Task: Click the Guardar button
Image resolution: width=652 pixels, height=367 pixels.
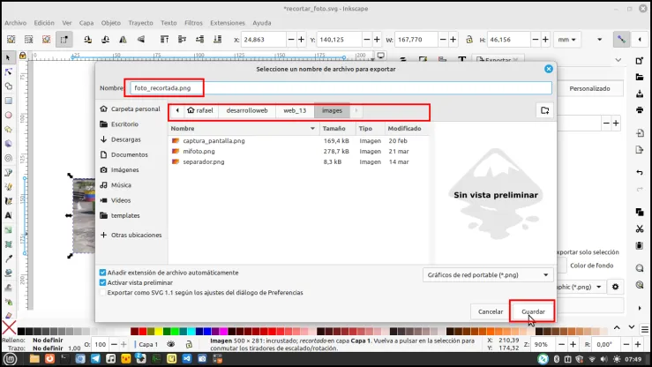Action: click(x=533, y=311)
